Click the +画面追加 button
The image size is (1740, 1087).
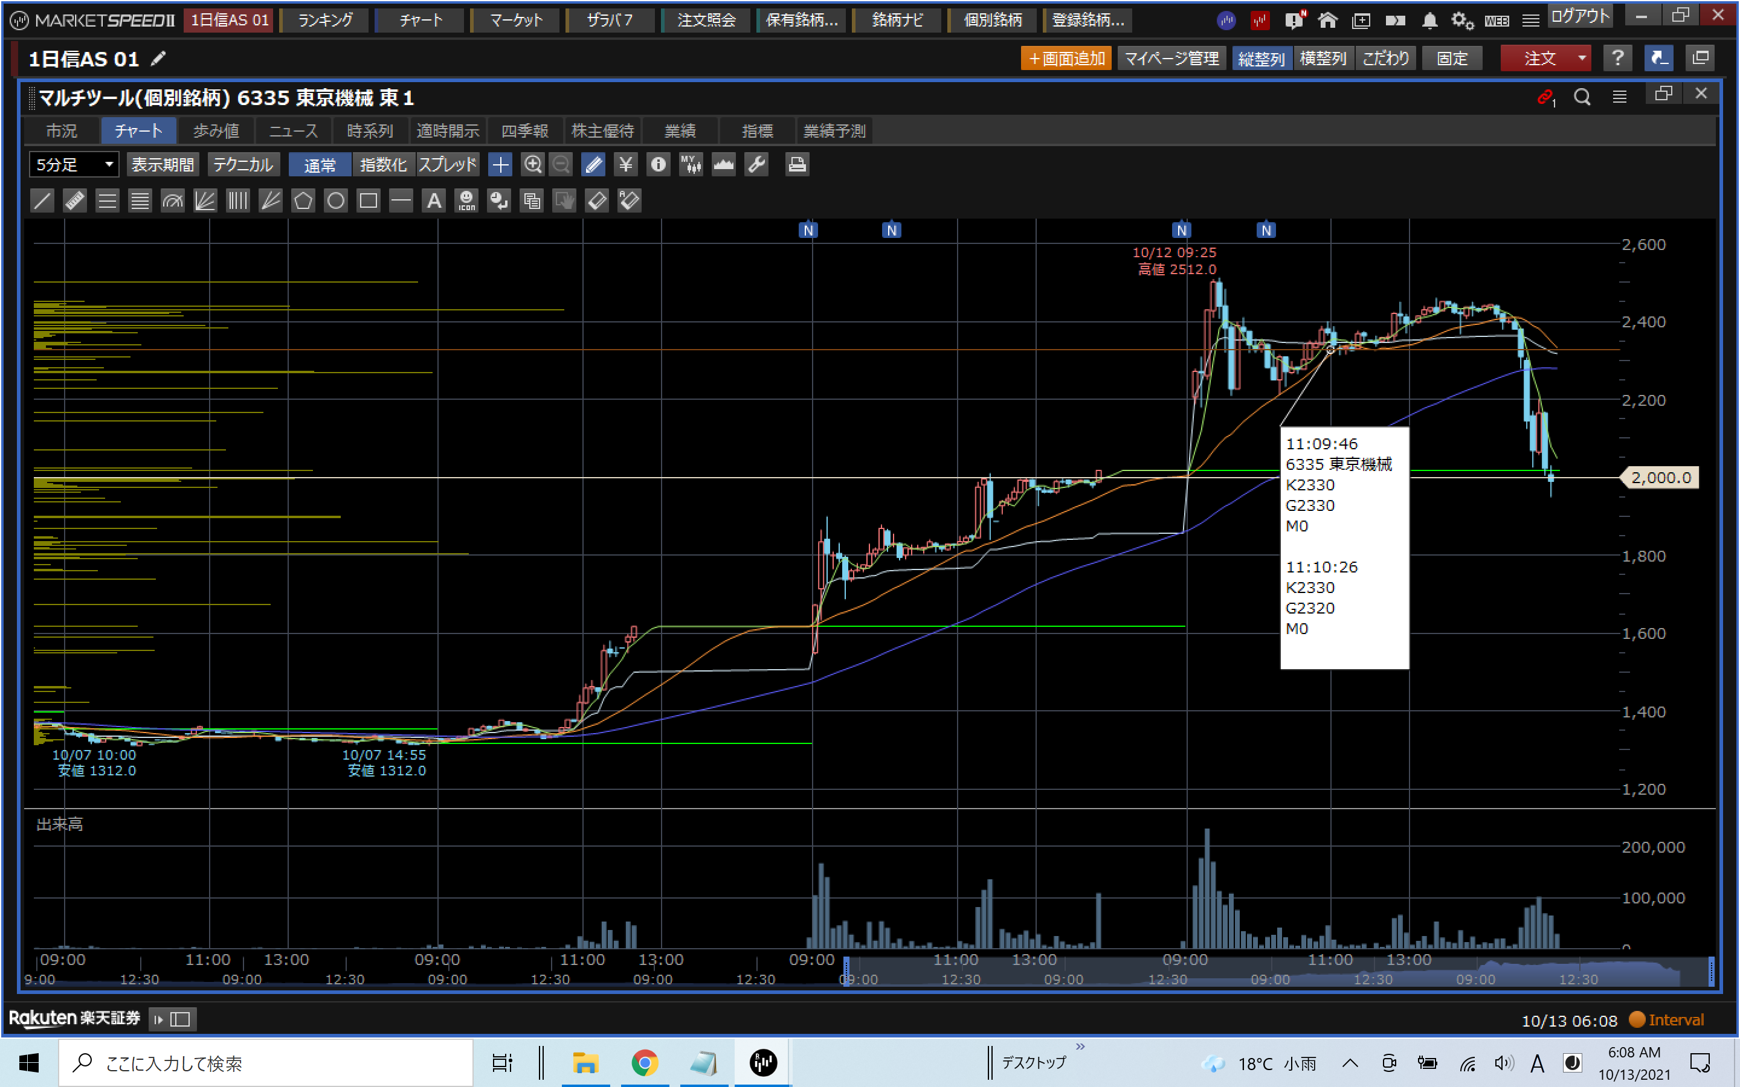click(1066, 58)
